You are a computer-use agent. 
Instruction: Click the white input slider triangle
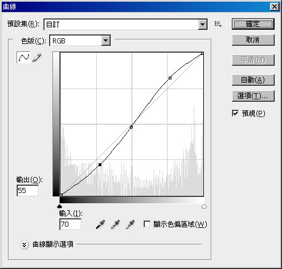[x=204, y=206]
